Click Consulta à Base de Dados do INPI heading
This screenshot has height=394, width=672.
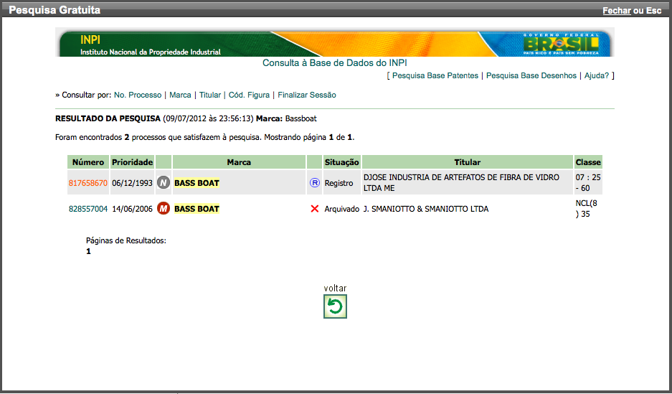(x=335, y=62)
